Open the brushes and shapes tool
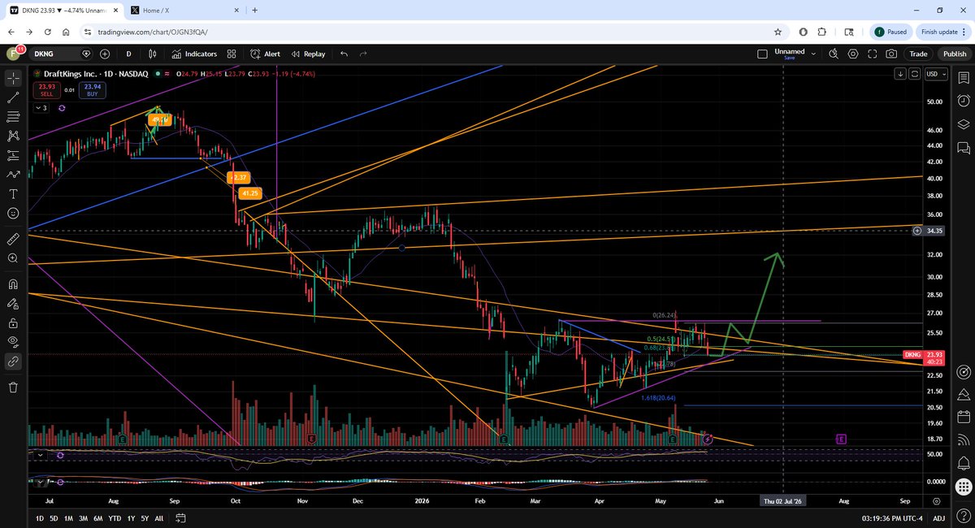 pos(13,175)
